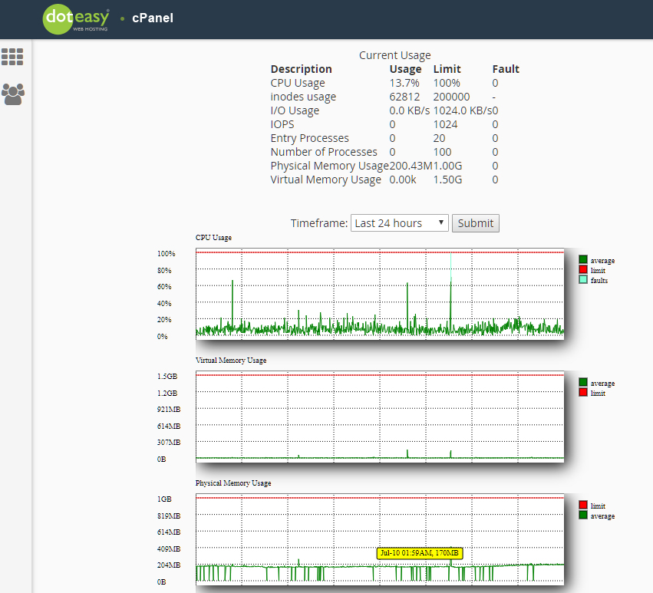Image resolution: width=653 pixels, height=593 pixels.
Task: Click the faults legend marker on CPU chart
Action: [x=584, y=280]
